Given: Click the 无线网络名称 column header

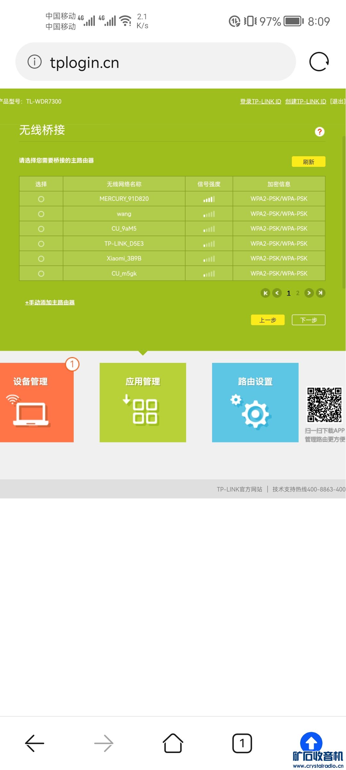Looking at the screenshot, I should (x=124, y=184).
